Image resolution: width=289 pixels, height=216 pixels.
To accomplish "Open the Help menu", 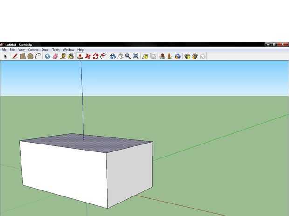I will tap(81, 50).
